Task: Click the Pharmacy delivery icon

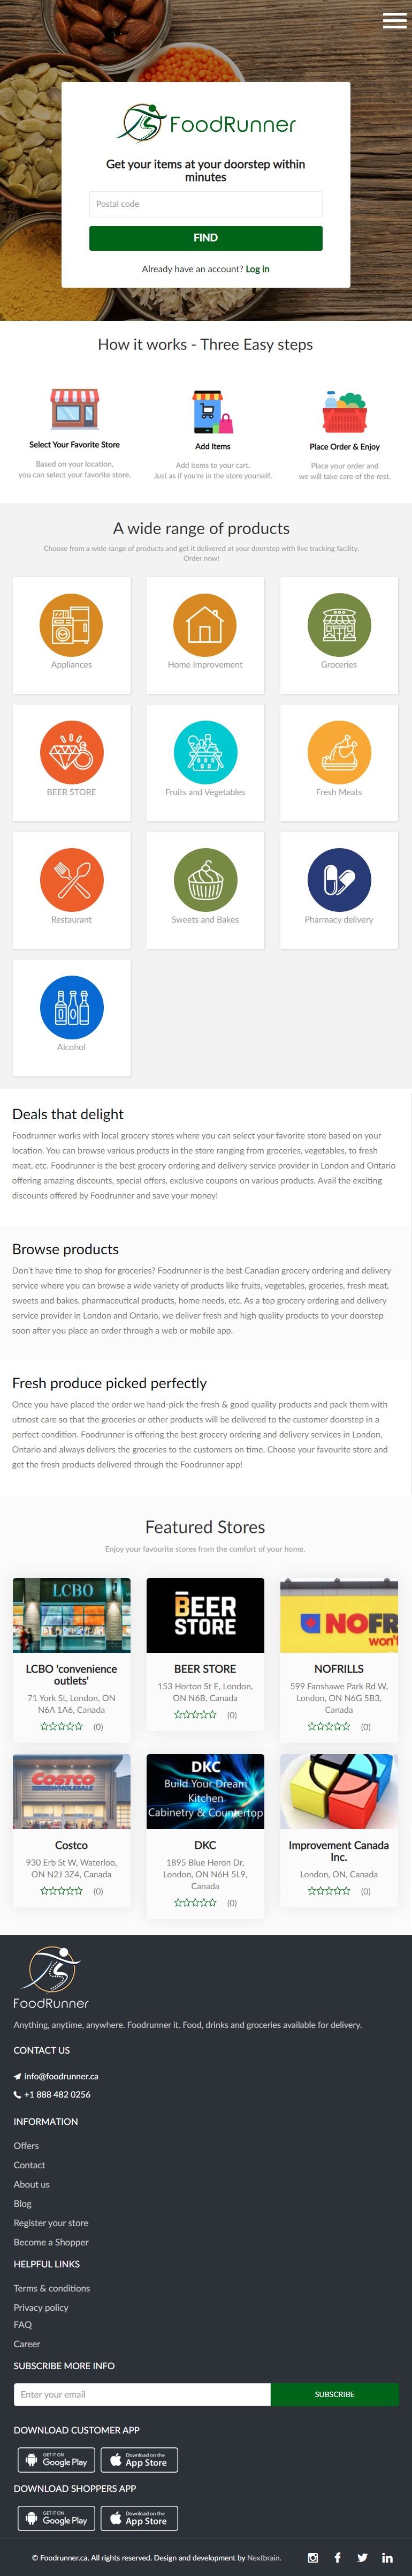Action: point(338,880)
